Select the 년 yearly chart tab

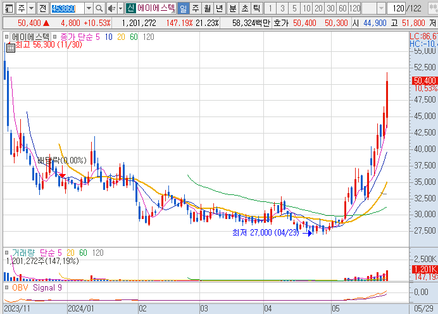[219, 8]
